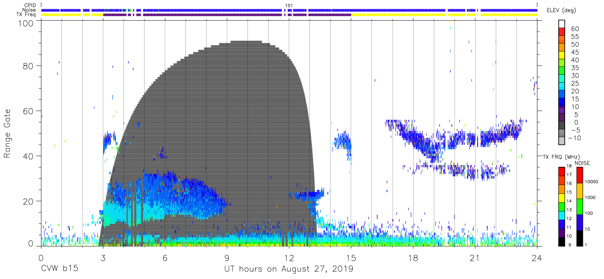Select the dark gray ELEV swatch between -5 and 0
Image resolution: width=604 pixels, height=279 pixels.
coord(561,126)
